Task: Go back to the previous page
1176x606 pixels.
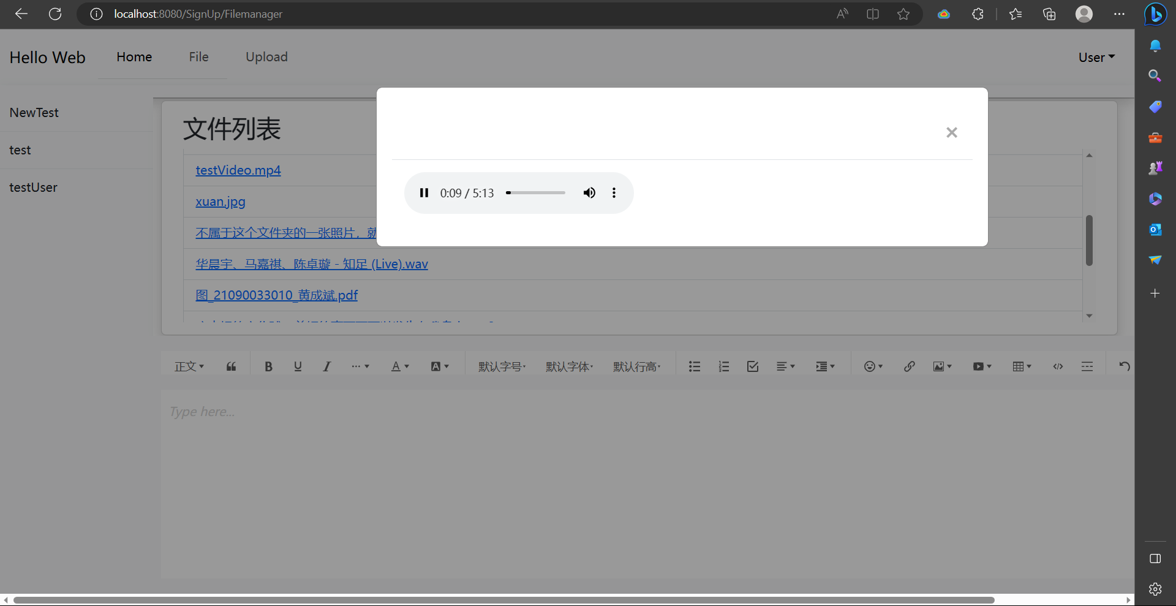Action: pos(21,14)
